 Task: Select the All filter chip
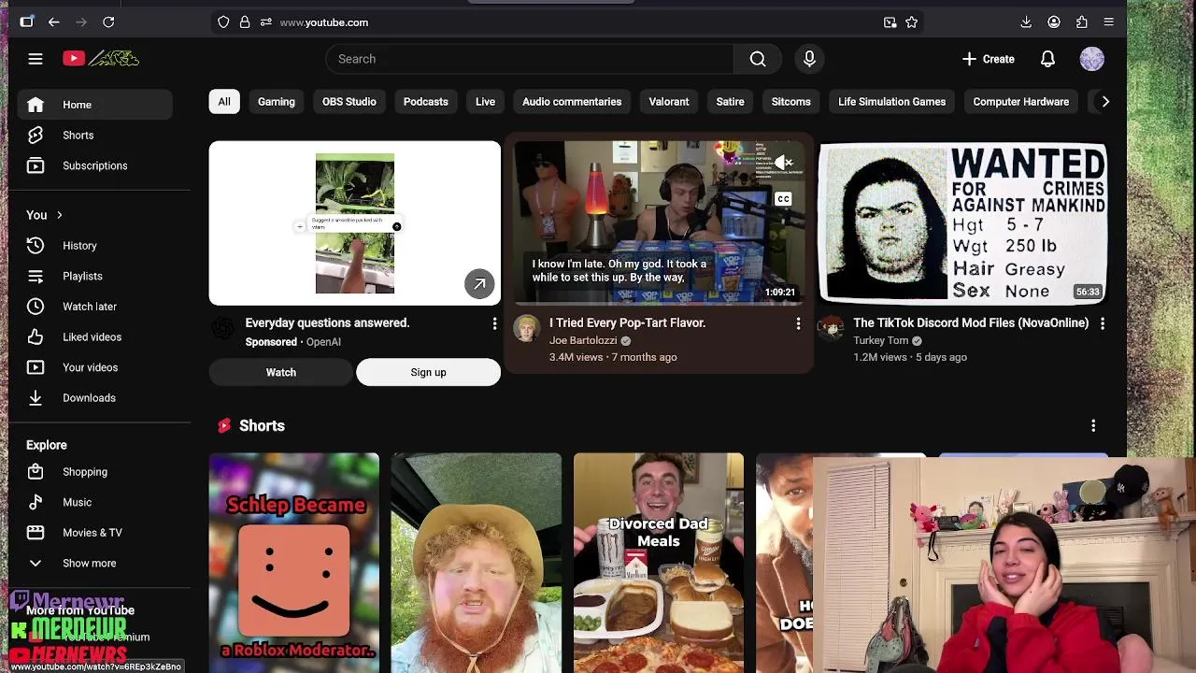click(224, 102)
